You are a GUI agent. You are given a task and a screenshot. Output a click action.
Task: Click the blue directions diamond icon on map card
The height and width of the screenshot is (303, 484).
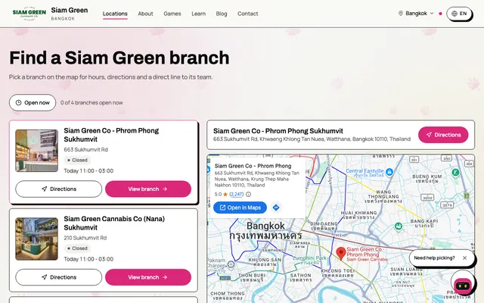(276, 208)
